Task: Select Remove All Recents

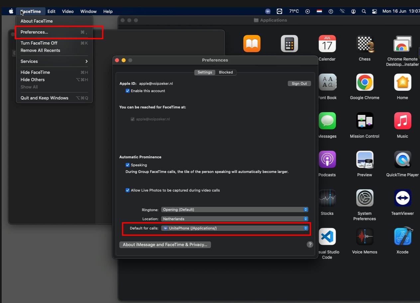Action: (54, 50)
